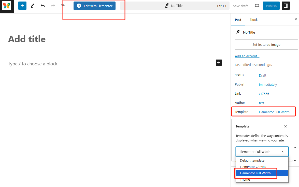This screenshot has width=299, height=187.
Task: Click the site logo butterfly icon
Action: 7,6
